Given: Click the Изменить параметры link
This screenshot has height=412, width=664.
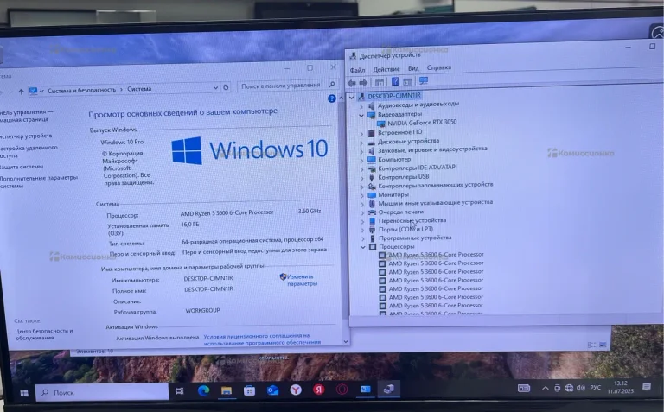Looking at the screenshot, I should pyautogui.click(x=302, y=280).
